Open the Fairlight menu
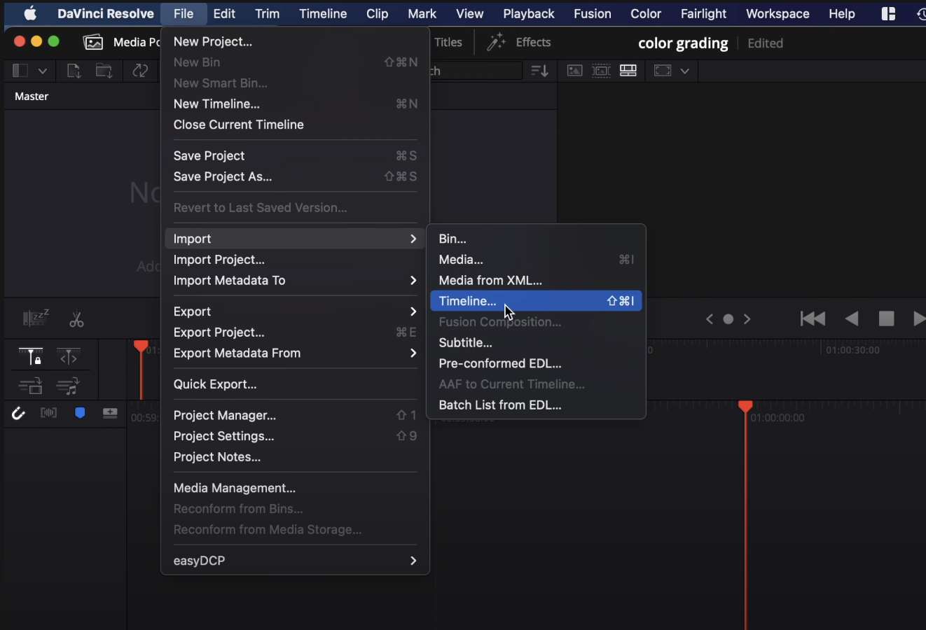 703,13
